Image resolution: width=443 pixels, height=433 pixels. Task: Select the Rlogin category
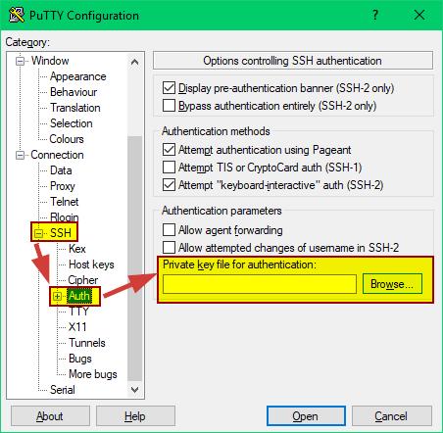65,216
